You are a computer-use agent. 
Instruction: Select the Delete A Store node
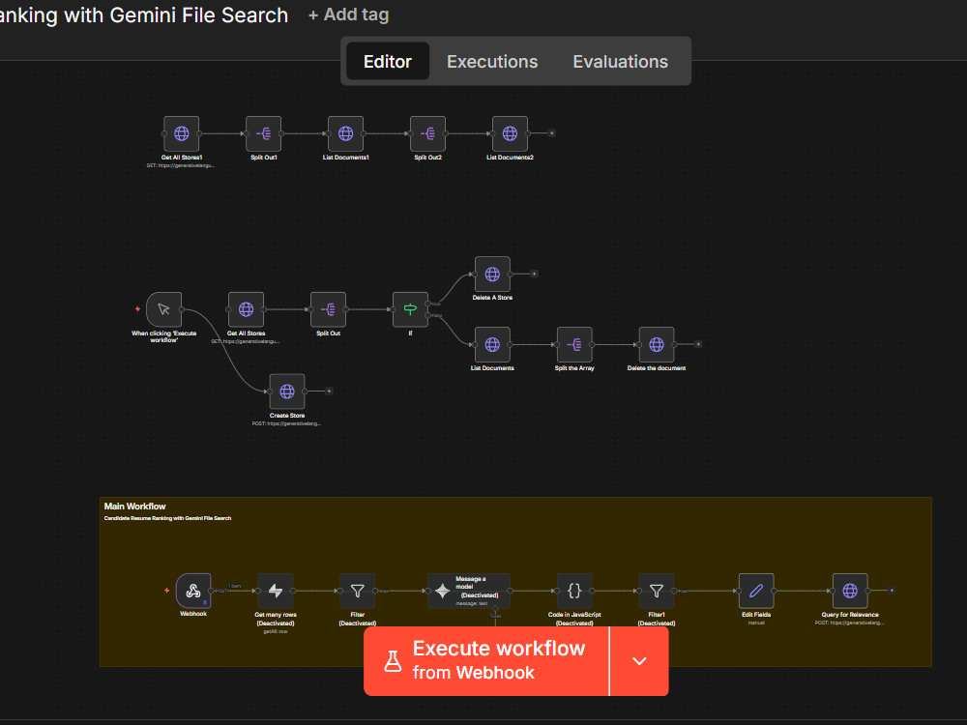pyautogui.click(x=492, y=274)
